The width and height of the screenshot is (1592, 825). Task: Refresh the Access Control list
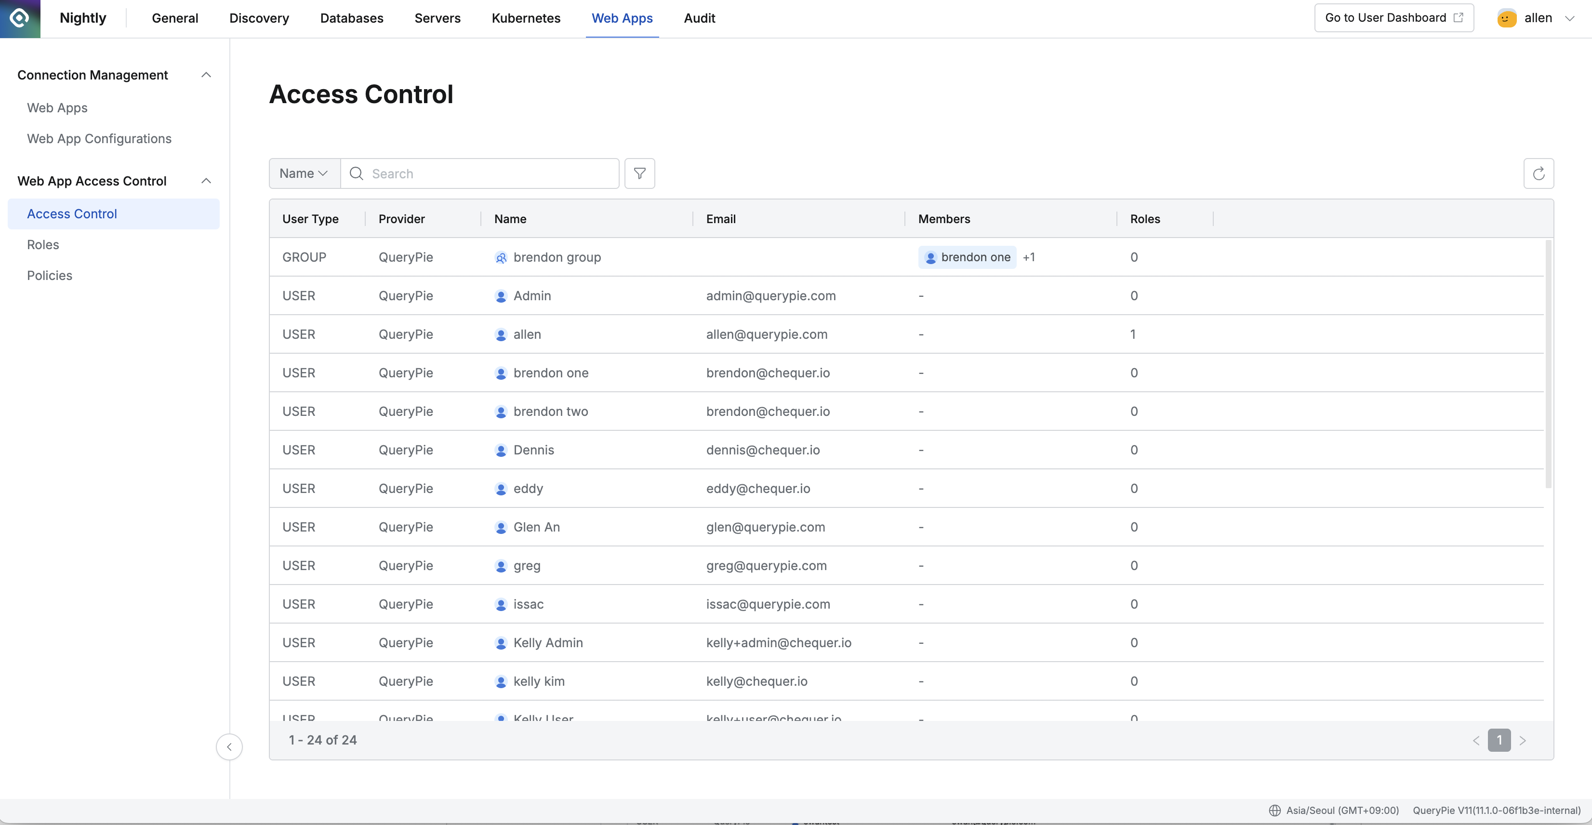point(1539,173)
